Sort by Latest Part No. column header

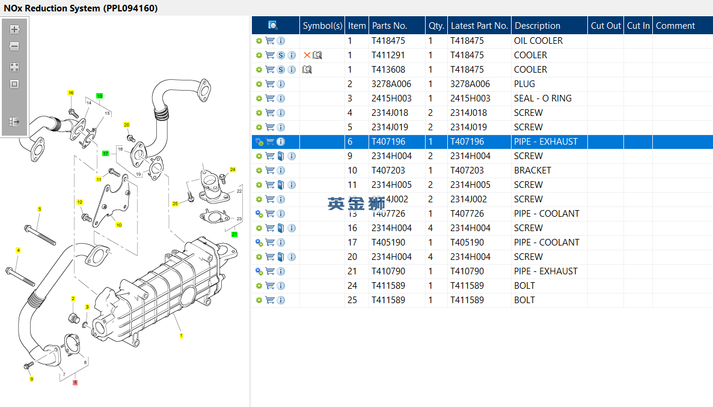point(479,25)
